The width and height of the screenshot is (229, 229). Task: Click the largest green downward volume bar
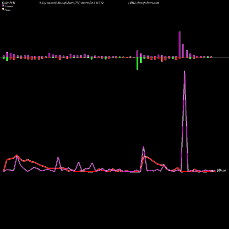137,63
